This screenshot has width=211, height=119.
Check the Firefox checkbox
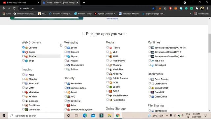point(23,56)
